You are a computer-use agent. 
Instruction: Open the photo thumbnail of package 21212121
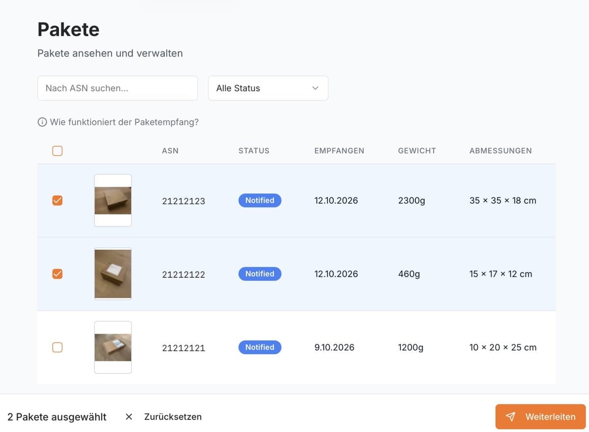click(113, 348)
